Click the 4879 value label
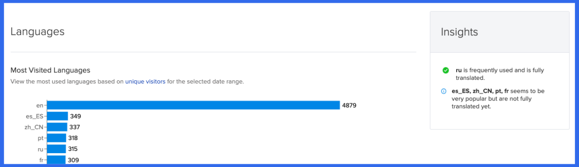Viewport: 579px width, 167px height. click(349, 106)
